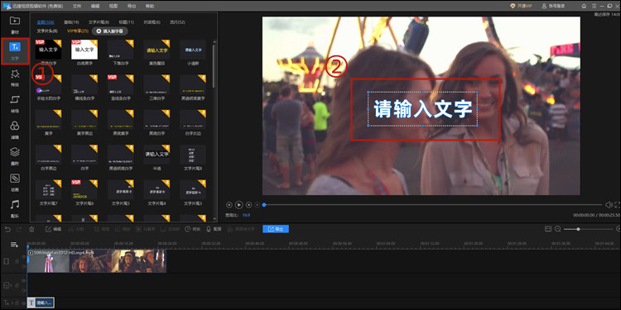Open the 动画 animation panel in sidebar
This screenshot has height=310, width=621.
tap(15, 183)
